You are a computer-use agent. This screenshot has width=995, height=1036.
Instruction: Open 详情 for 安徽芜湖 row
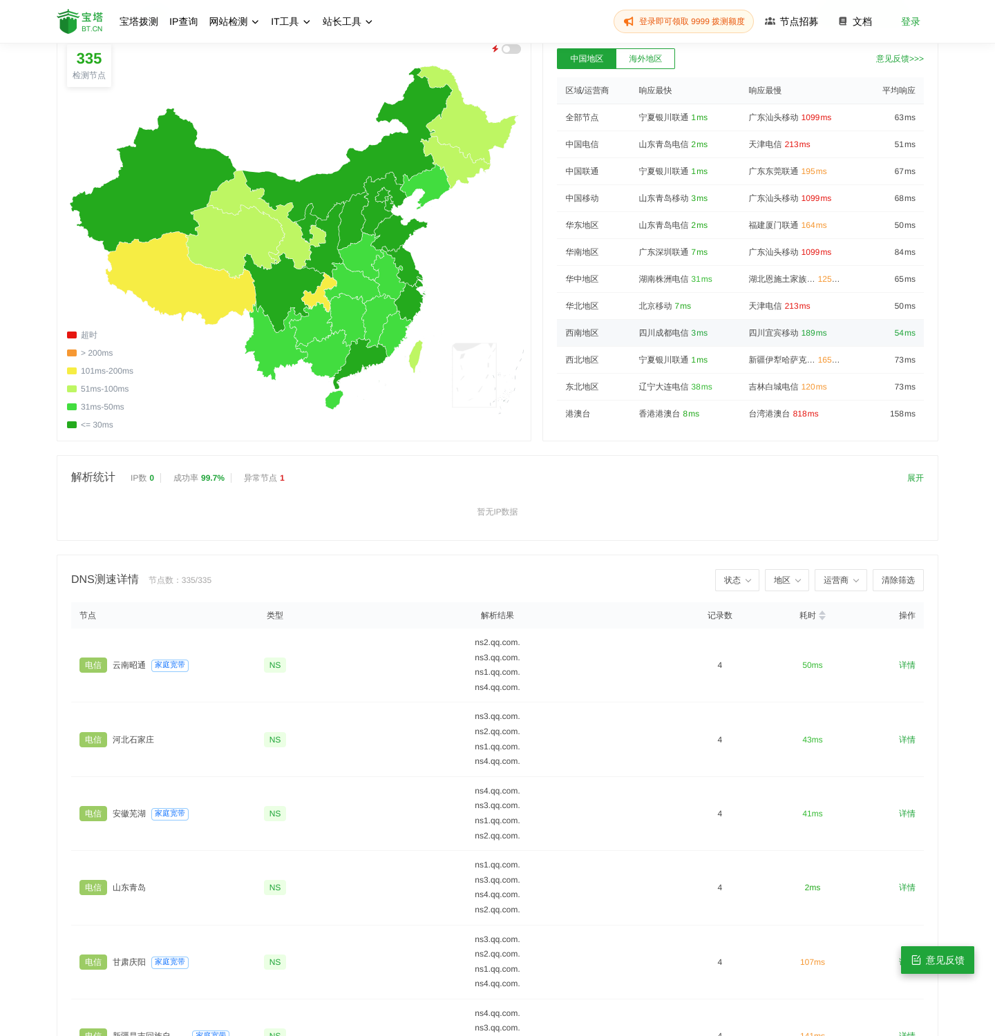tap(907, 814)
